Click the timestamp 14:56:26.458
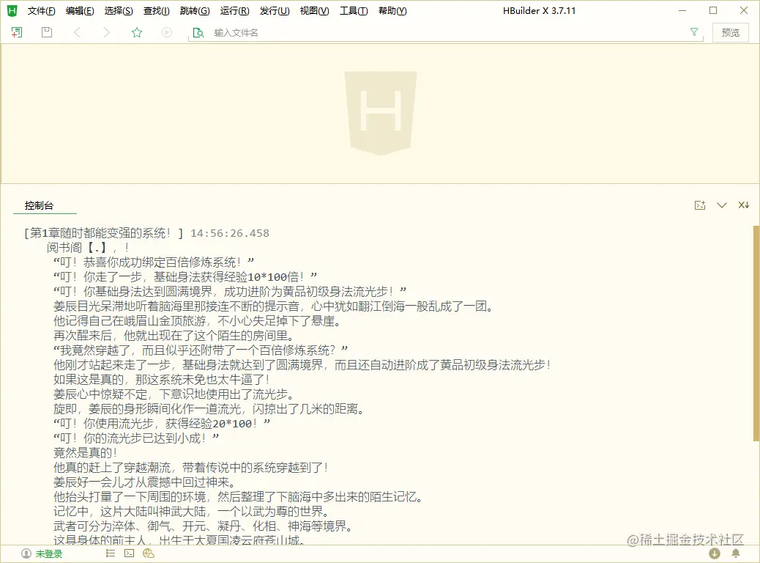This screenshot has height=563, width=760. pos(230,233)
